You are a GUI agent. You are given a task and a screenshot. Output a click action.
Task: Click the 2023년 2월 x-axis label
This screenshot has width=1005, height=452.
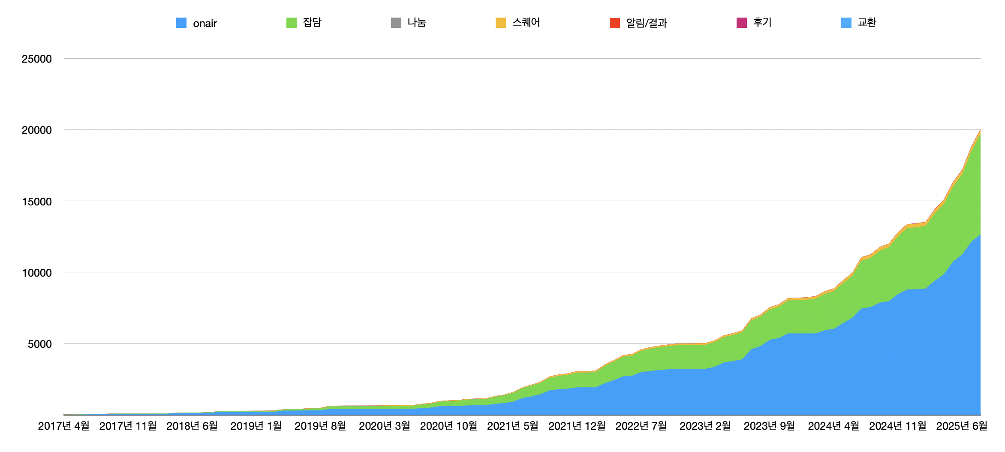(x=705, y=426)
